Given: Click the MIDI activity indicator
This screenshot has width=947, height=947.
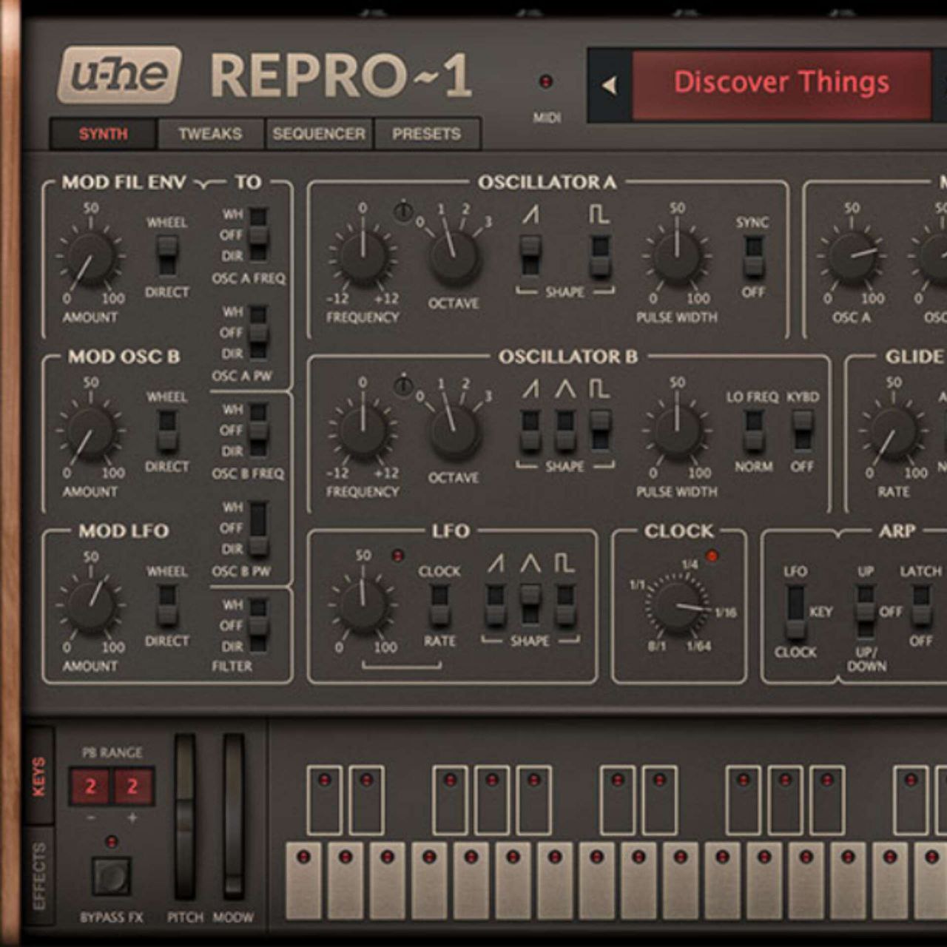Looking at the screenshot, I should point(546,81).
